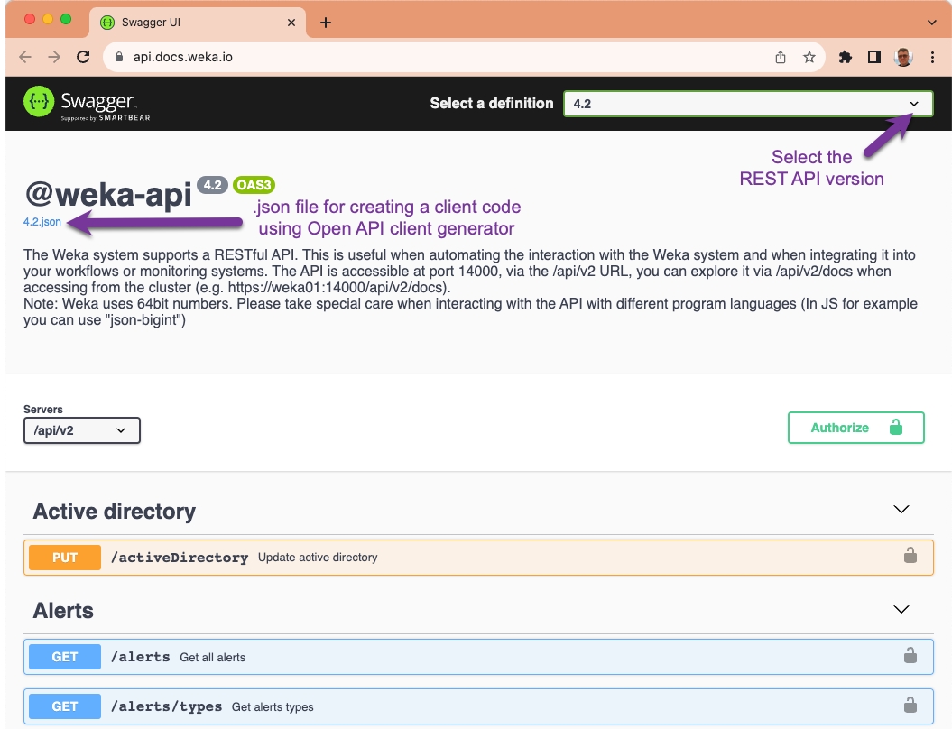Open the 4.2.json link

(x=42, y=222)
